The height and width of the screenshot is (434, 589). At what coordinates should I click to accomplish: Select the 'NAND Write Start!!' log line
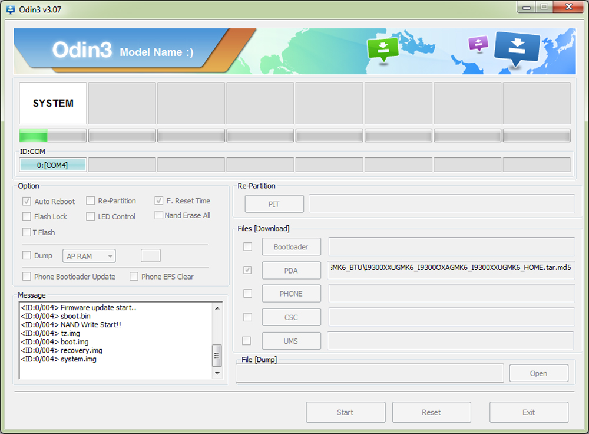[x=71, y=325]
